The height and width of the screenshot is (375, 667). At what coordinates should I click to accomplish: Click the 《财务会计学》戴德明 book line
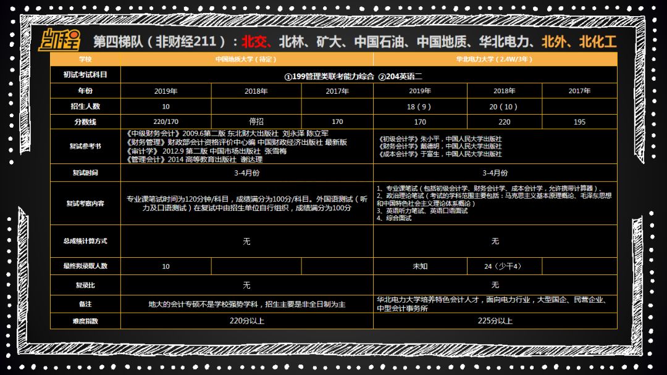tap(440, 146)
